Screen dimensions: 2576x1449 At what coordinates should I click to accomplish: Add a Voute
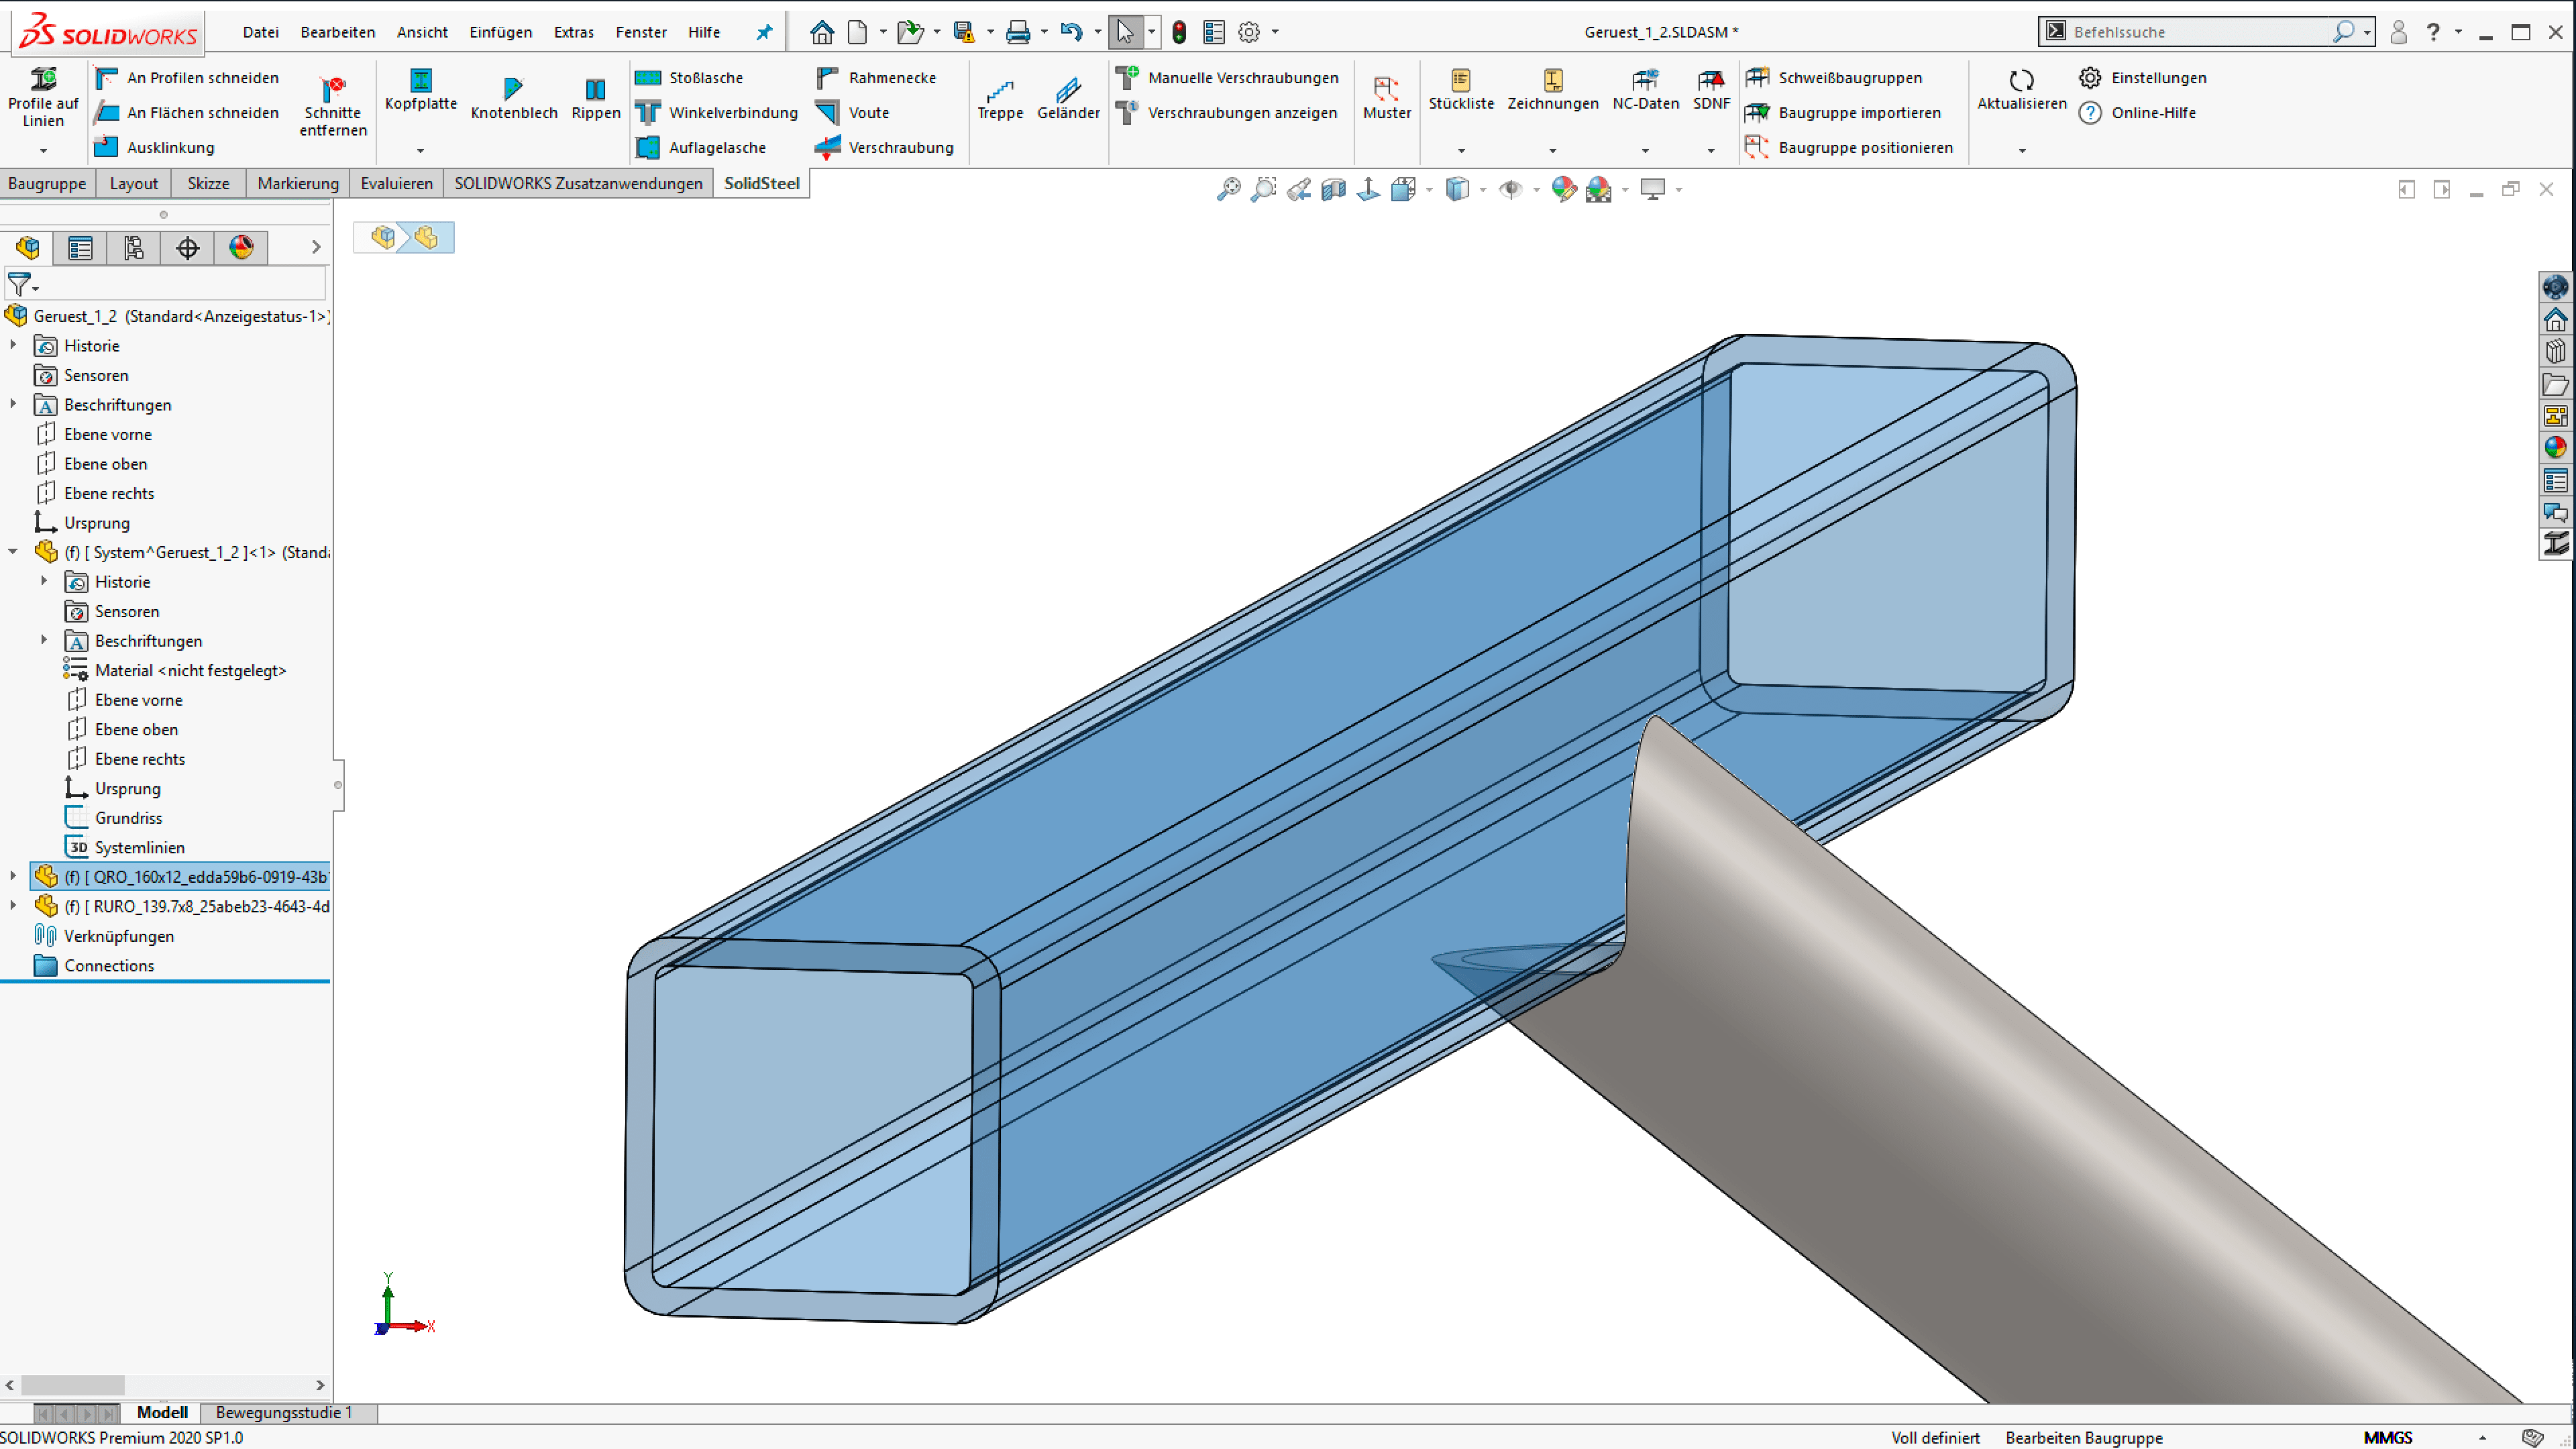(852, 113)
